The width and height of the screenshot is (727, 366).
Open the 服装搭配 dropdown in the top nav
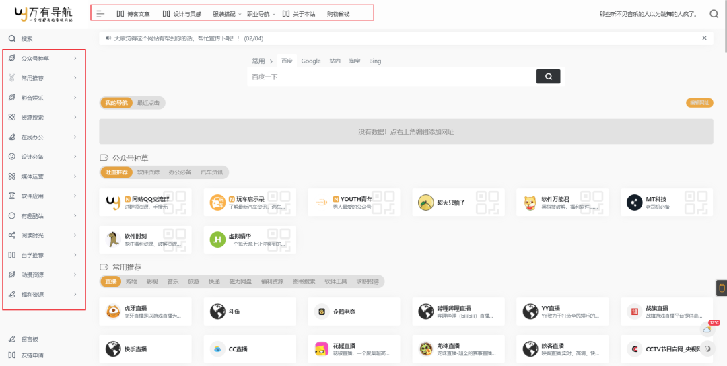coord(228,14)
